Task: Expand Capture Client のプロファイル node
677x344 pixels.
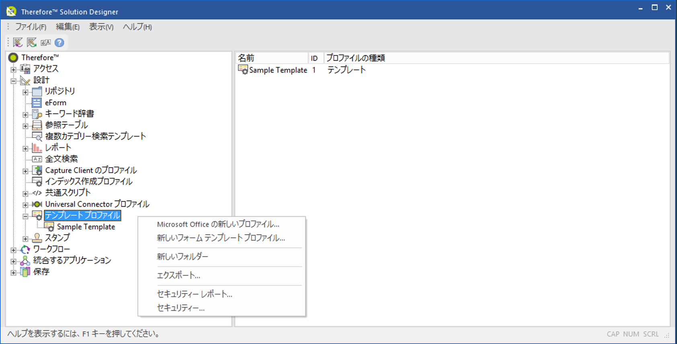Action: [25, 171]
